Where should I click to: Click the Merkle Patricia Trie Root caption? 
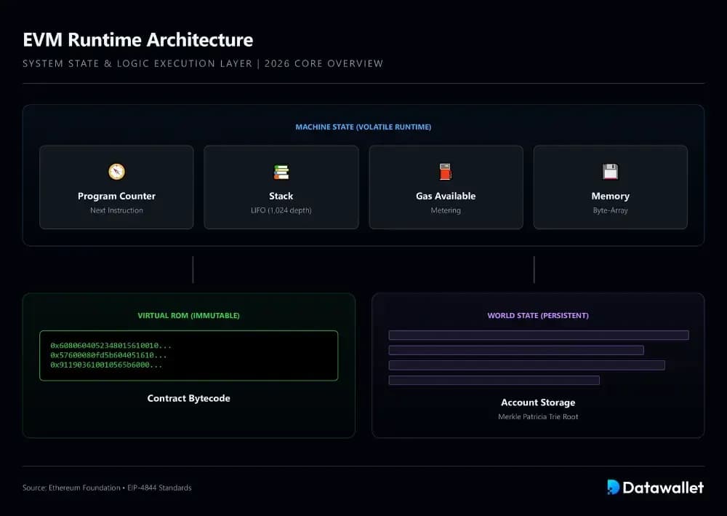[538, 416]
